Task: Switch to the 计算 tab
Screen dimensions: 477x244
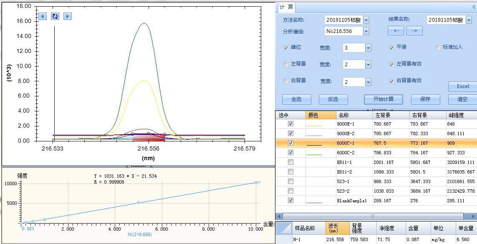Action: (x=286, y=7)
